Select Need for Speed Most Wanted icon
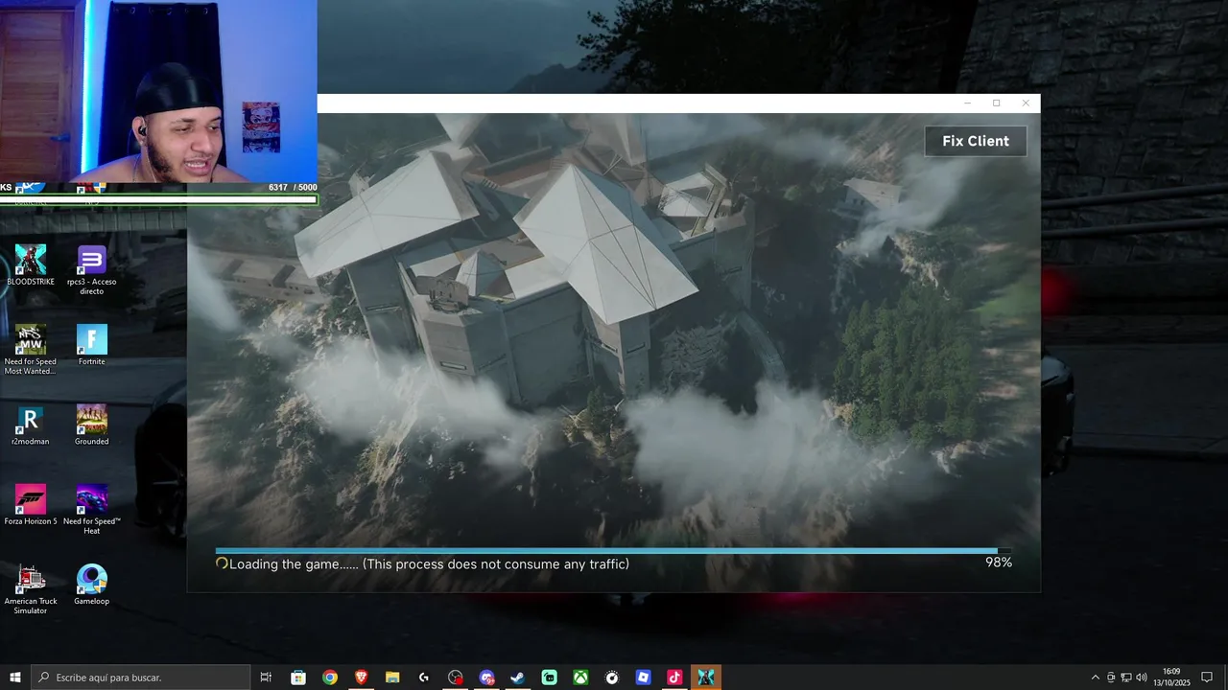 coord(31,350)
